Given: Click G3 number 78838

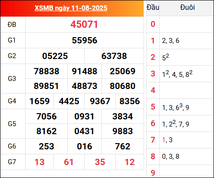Looking at the screenshot, I should 46,71.
